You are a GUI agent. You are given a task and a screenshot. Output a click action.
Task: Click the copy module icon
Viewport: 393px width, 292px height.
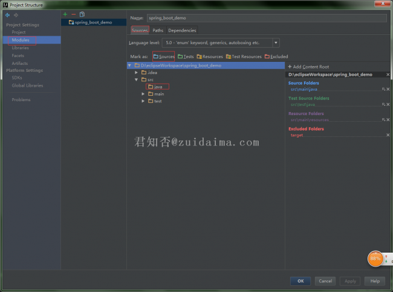coord(82,14)
